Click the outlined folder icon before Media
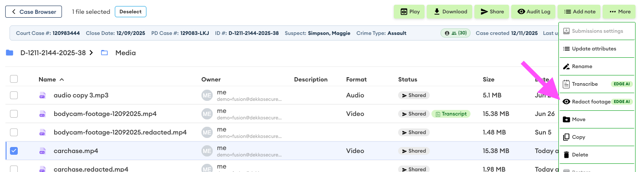The image size is (639, 172). click(x=104, y=53)
